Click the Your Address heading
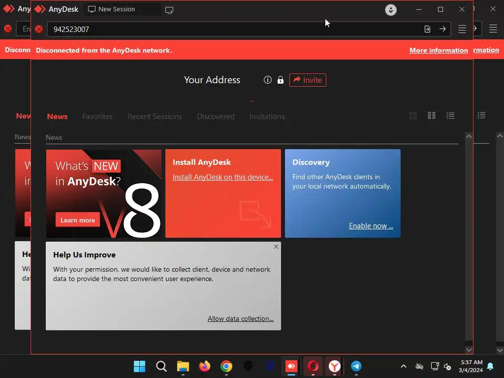This screenshot has height=378, width=504. pos(212,80)
